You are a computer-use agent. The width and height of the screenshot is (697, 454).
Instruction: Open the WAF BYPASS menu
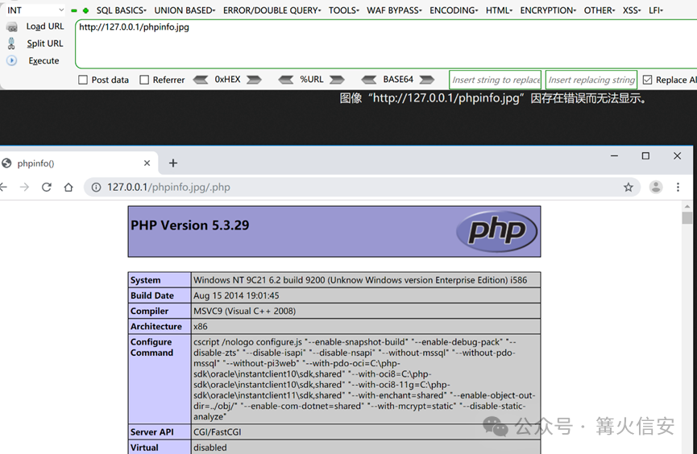(x=394, y=10)
